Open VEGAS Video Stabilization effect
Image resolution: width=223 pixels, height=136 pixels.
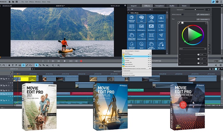click(132, 37)
